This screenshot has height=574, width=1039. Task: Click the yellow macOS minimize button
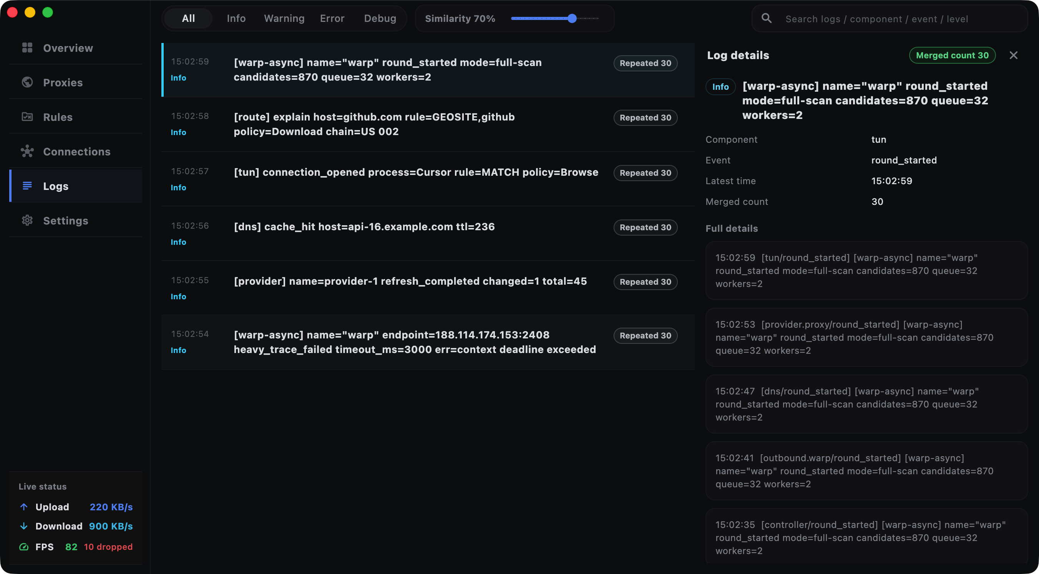pos(30,13)
